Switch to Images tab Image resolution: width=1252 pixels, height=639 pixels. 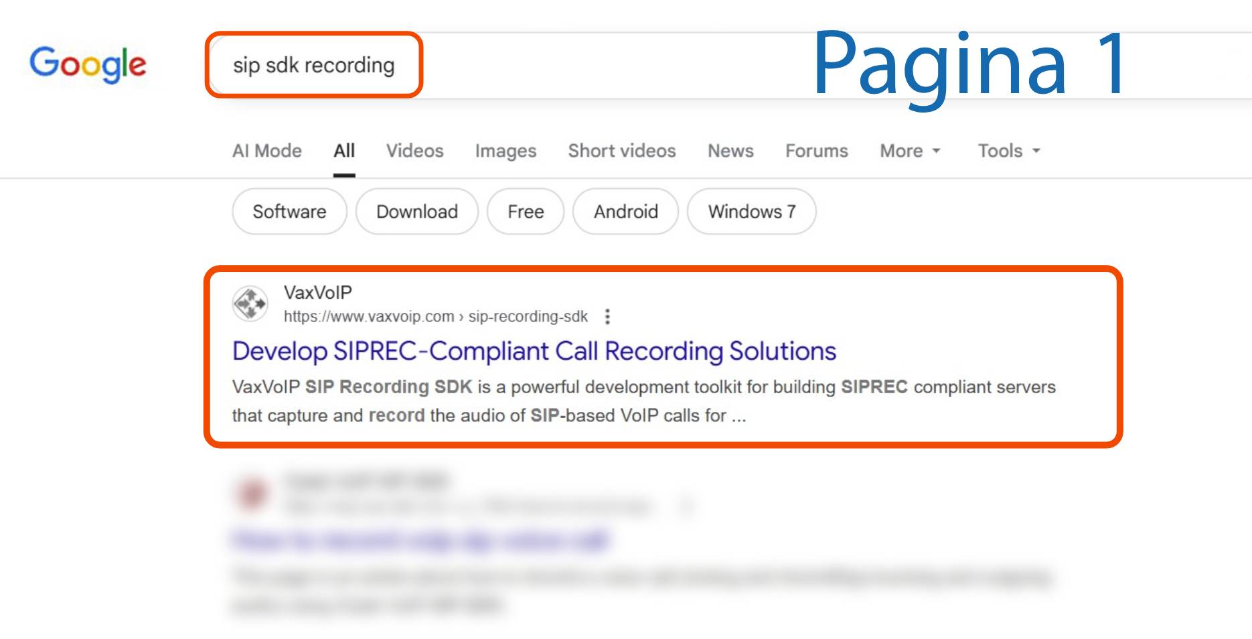pos(505,151)
